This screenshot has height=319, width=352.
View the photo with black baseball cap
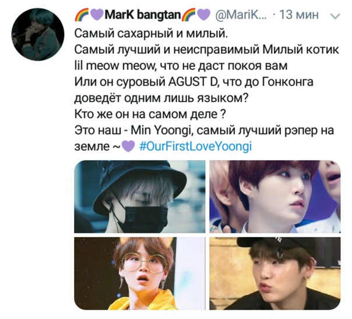coord(275,274)
